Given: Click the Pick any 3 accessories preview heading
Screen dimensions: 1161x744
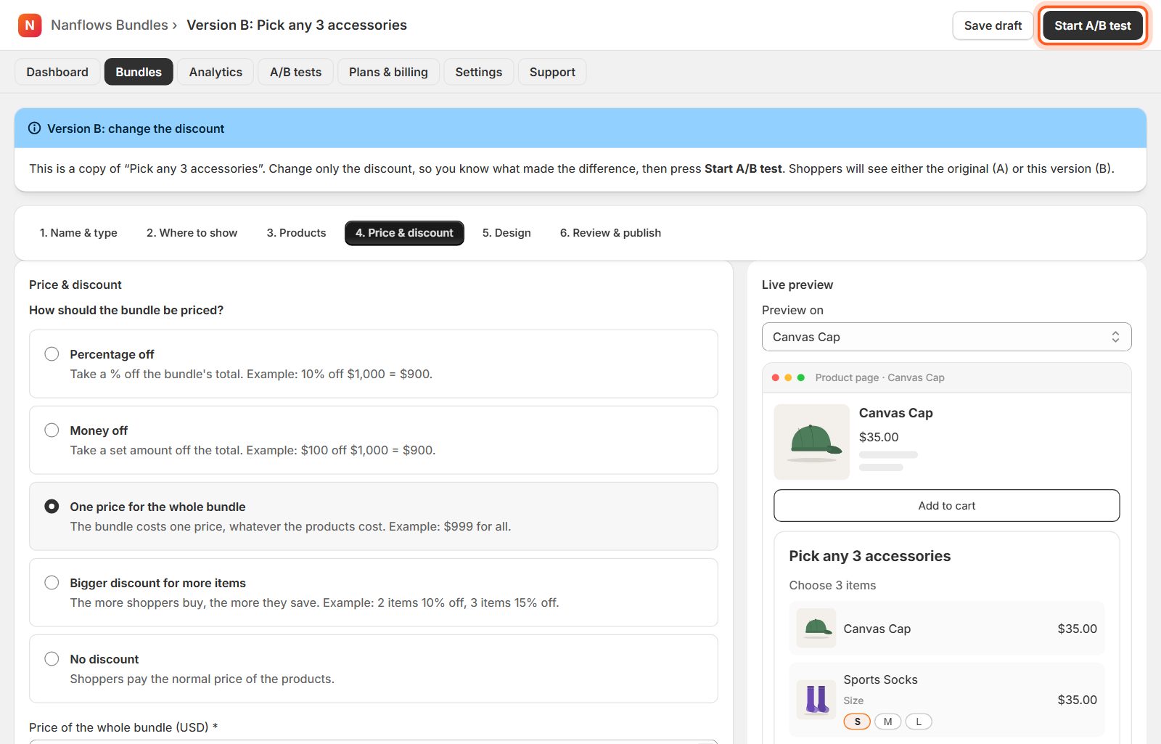Looking at the screenshot, I should (870, 556).
